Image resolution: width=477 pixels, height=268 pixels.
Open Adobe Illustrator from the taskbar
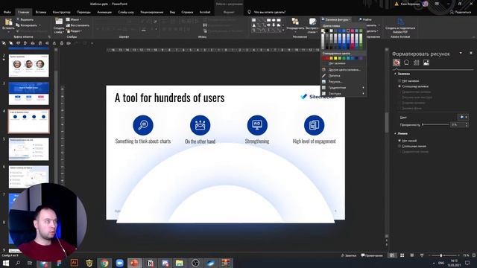tap(74, 263)
